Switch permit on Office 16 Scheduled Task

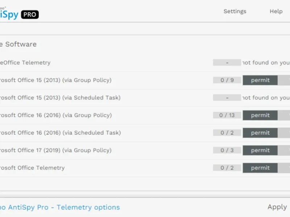click(260, 133)
